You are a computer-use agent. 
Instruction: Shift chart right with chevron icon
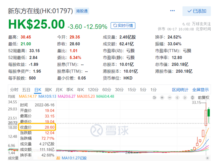click(185, 98)
